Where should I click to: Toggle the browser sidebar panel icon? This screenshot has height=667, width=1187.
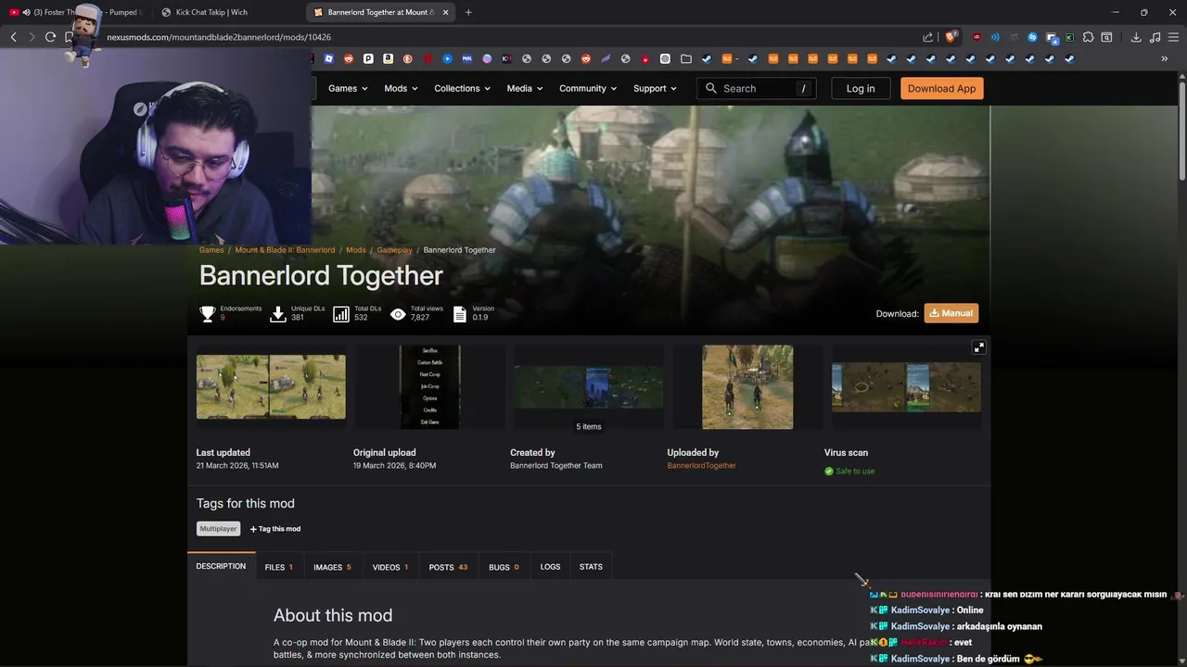pyautogui.click(x=1106, y=37)
